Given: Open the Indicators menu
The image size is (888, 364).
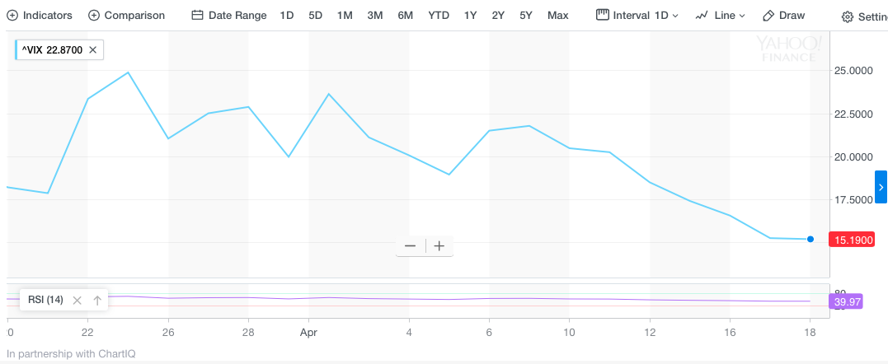Looking at the screenshot, I should click(40, 16).
